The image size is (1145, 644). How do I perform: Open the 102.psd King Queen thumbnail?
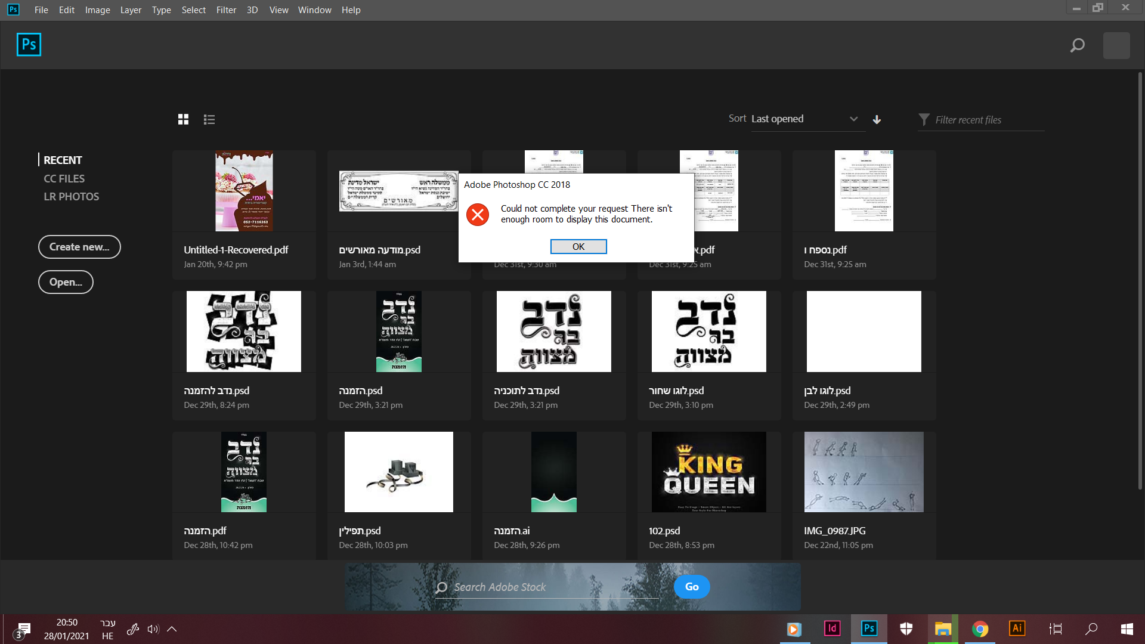(x=708, y=472)
